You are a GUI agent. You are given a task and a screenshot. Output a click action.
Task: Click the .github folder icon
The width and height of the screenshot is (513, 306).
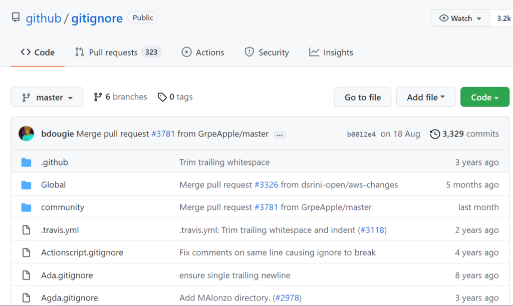26,162
